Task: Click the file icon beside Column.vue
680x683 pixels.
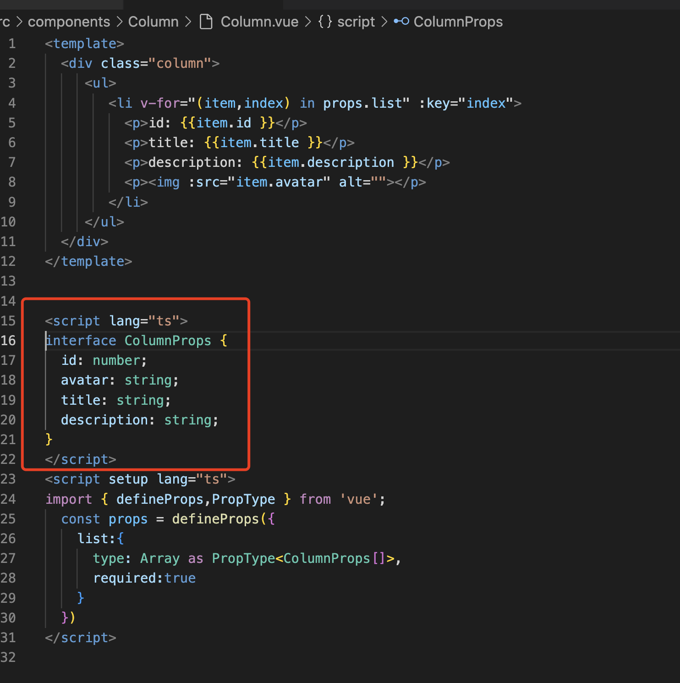Action: (207, 22)
